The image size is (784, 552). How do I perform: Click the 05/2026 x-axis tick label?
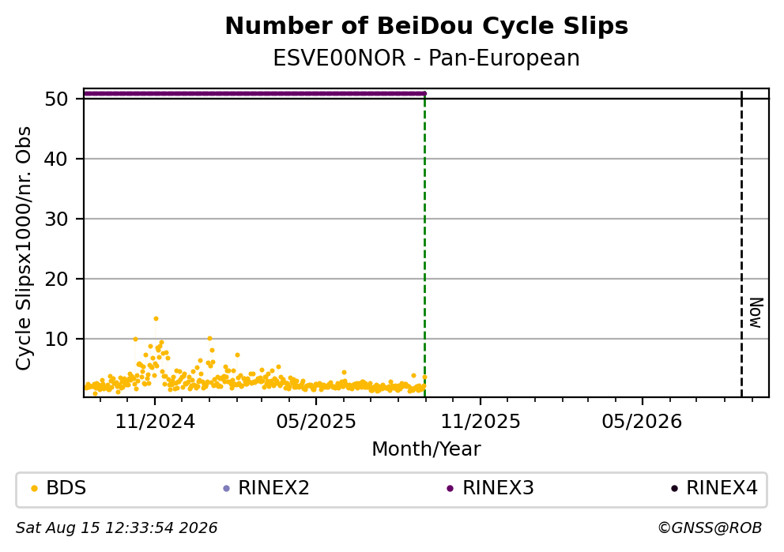coord(642,422)
